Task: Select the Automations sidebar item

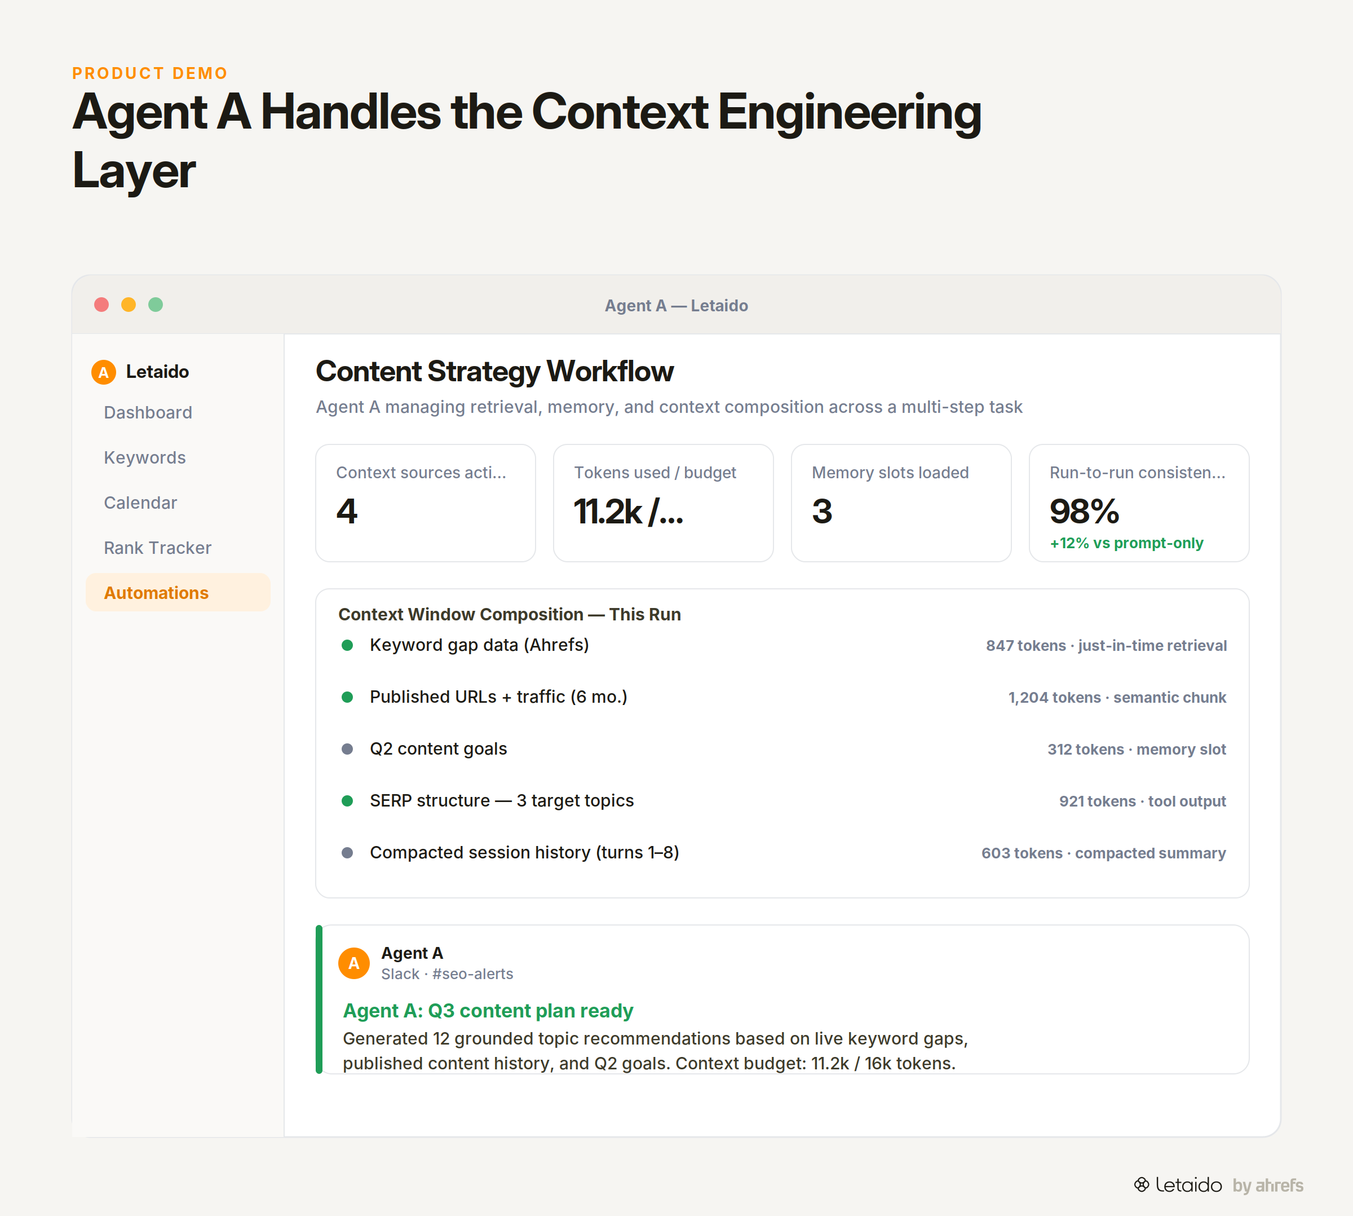Action: point(178,593)
